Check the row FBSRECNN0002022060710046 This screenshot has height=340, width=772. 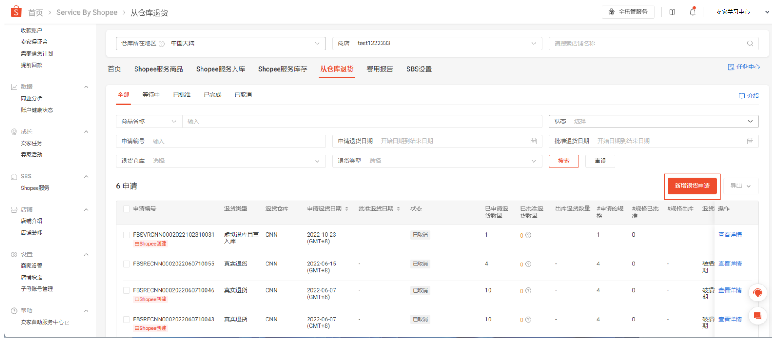(126, 290)
